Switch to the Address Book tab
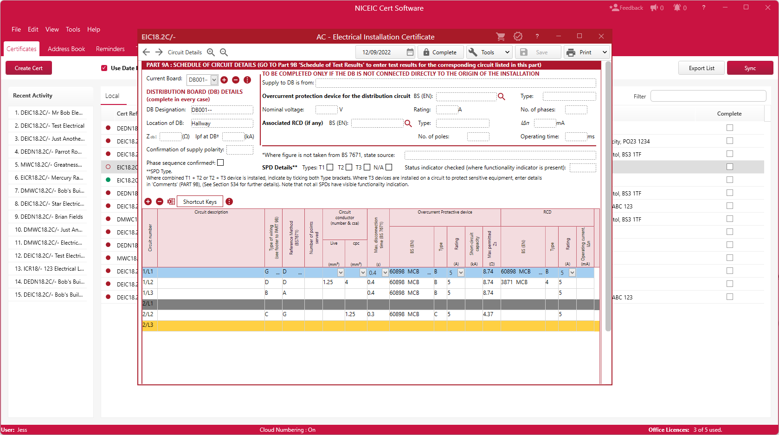Viewport: 779px width, 435px height. tap(66, 49)
